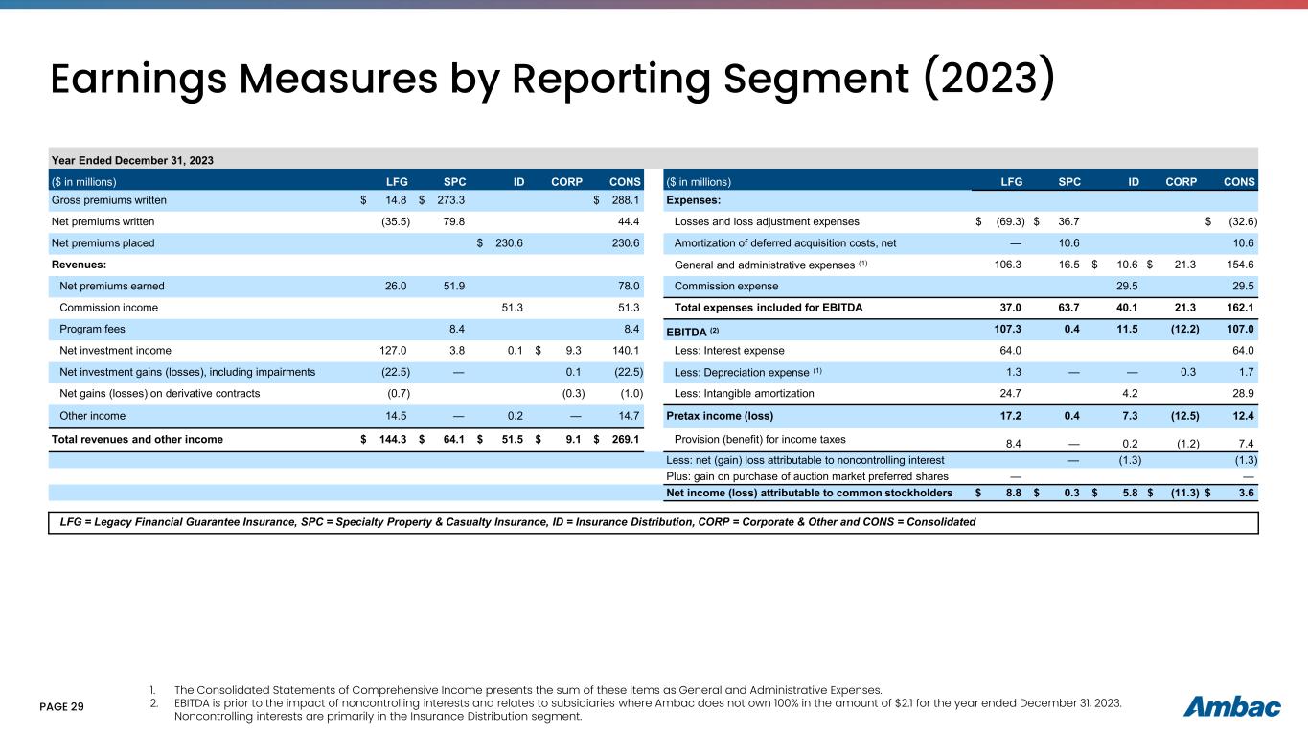Click the segment abbreviations legend box
1308x736 pixels.
(x=653, y=522)
